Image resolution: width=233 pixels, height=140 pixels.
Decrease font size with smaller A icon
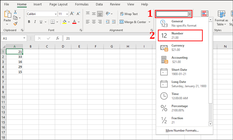pyautogui.click(x=78, y=14)
